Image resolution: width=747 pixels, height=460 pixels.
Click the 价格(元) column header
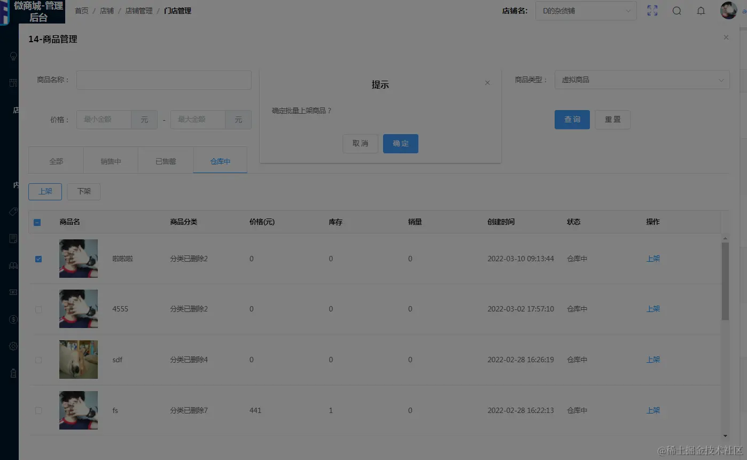(x=262, y=222)
